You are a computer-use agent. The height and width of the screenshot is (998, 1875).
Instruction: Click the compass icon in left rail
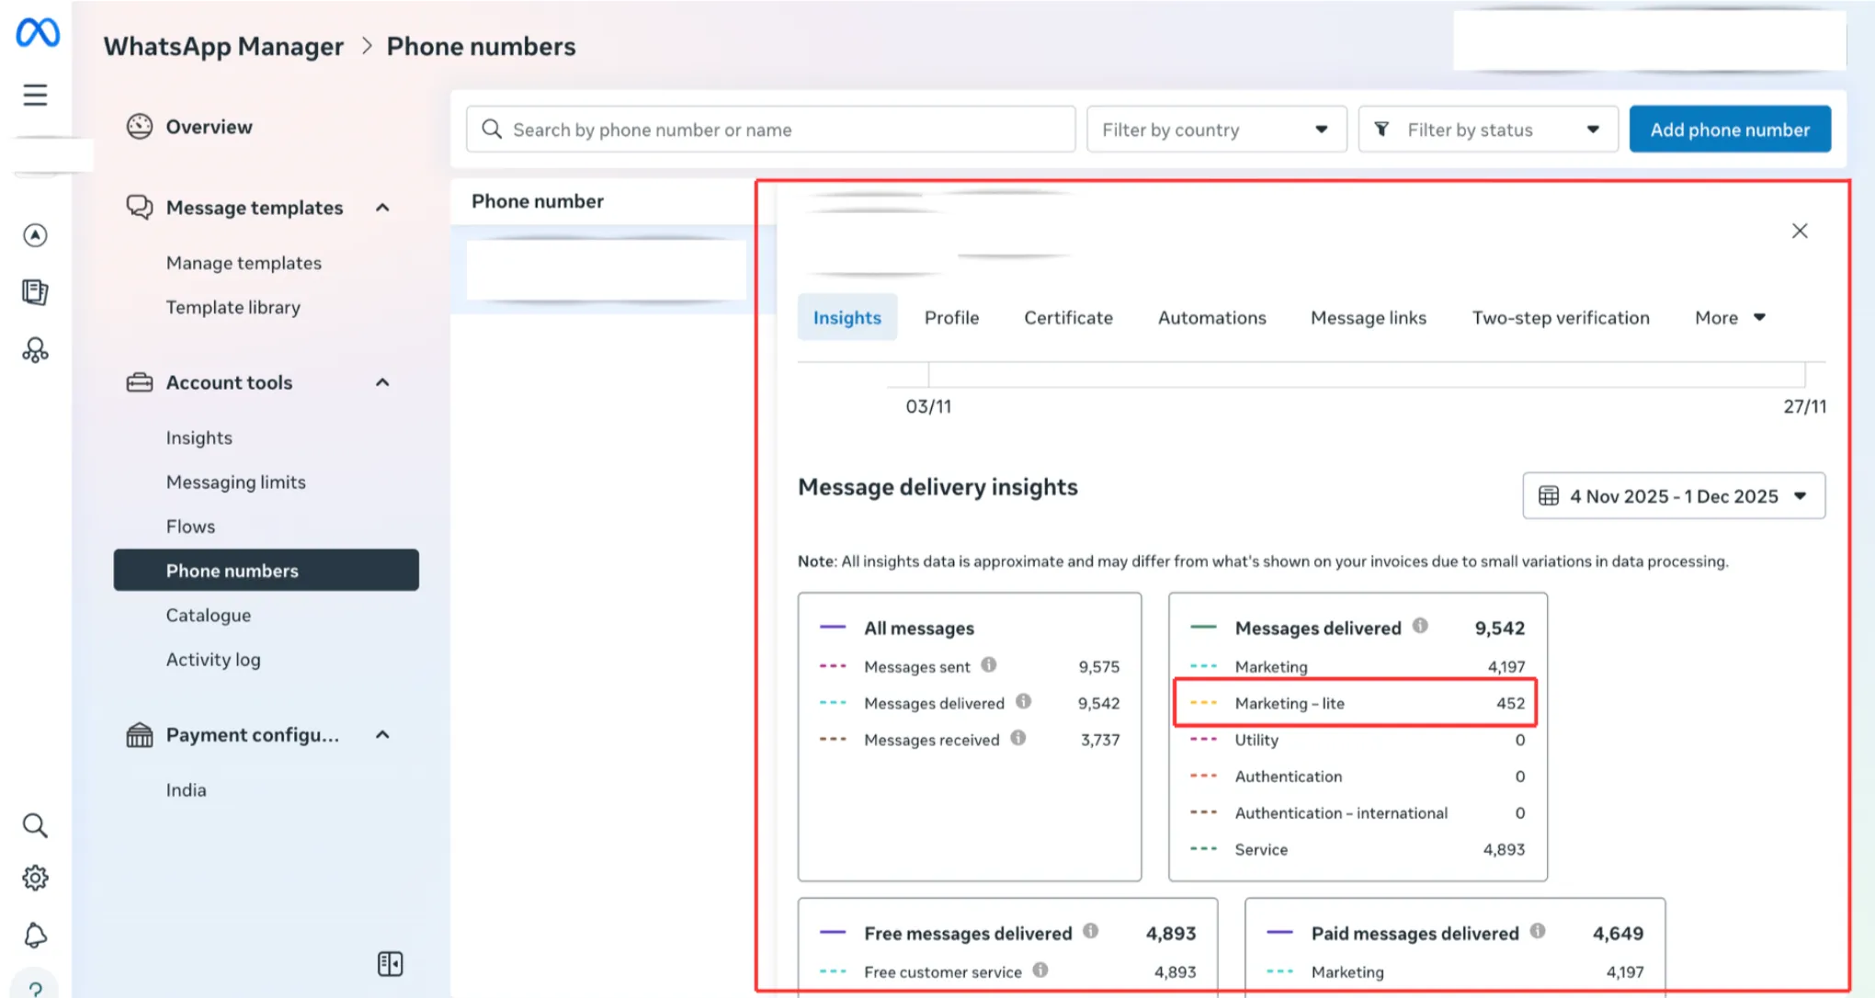[x=35, y=235]
